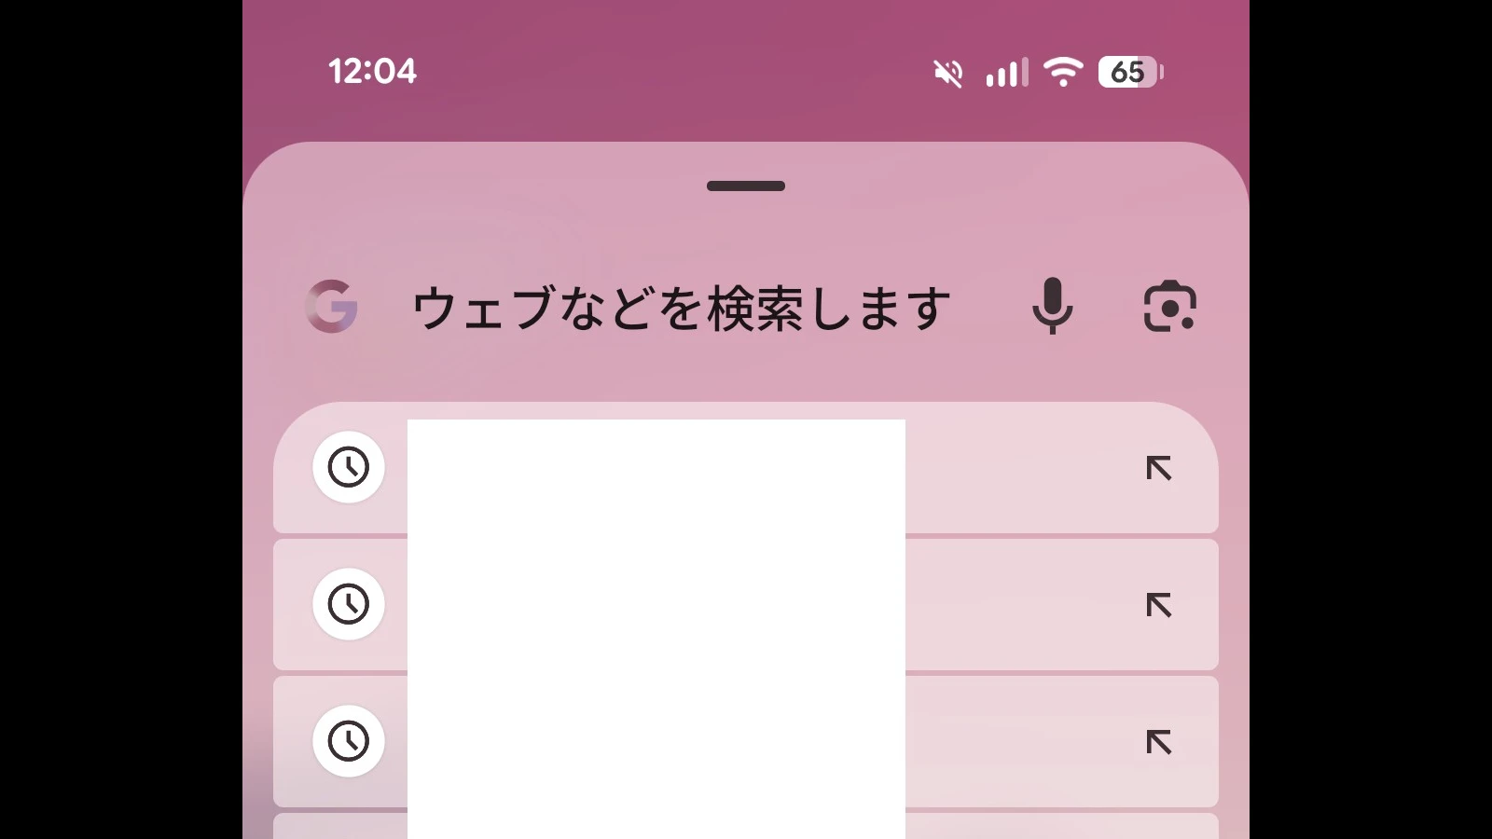Tap the battery indicator showing 65
Viewport: 1492px width, 839px height.
pos(1130,72)
